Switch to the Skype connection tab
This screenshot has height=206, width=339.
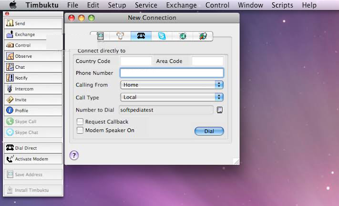point(162,36)
